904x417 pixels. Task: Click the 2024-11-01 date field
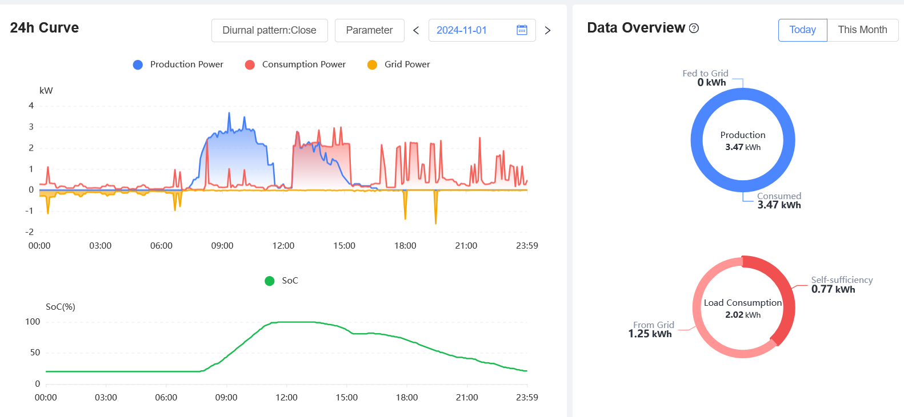tap(462, 30)
